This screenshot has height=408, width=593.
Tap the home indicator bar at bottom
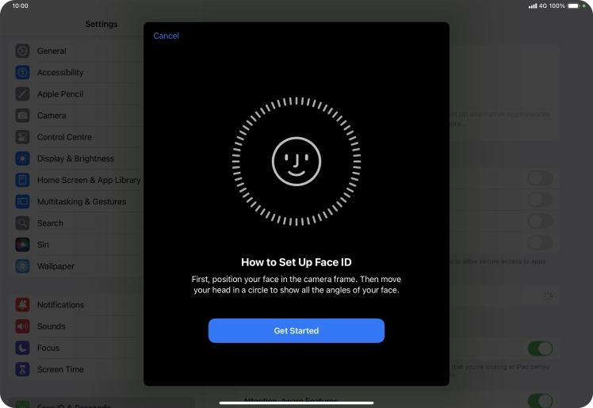[296, 402]
